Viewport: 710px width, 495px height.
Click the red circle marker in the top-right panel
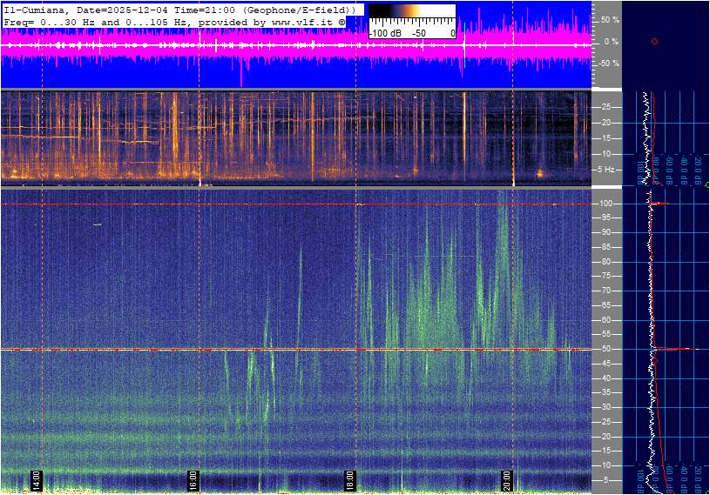tap(654, 41)
